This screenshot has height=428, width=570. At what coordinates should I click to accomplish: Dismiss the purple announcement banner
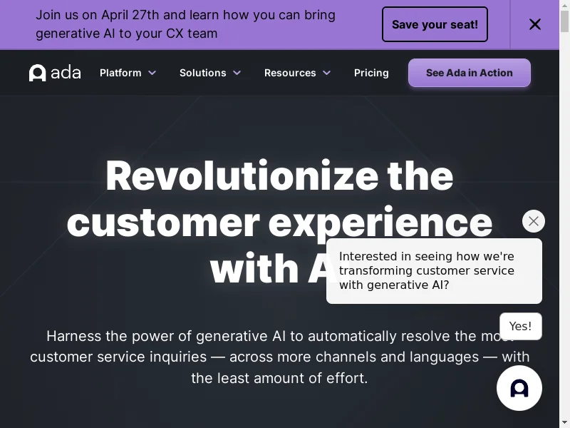pyautogui.click(x=535, y=24)
